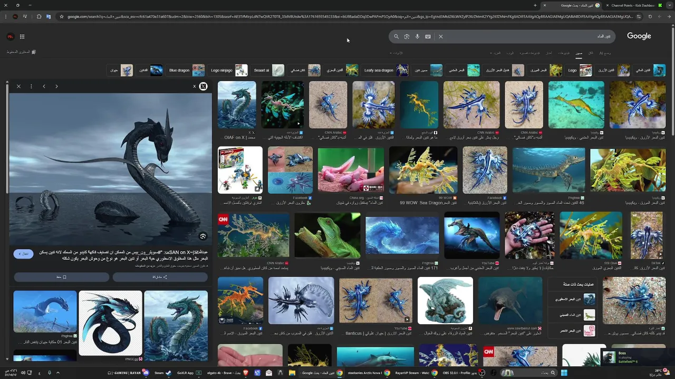675x379 pixels.
Task: Open the X source icon in preview header
Action: pos(203,86)
